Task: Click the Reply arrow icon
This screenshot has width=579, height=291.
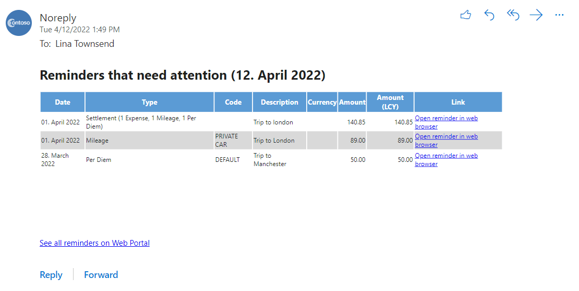Action: click(489, 15)
